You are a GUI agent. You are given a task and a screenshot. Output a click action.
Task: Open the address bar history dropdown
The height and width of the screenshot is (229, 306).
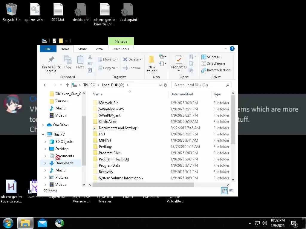tap(160, 85)
